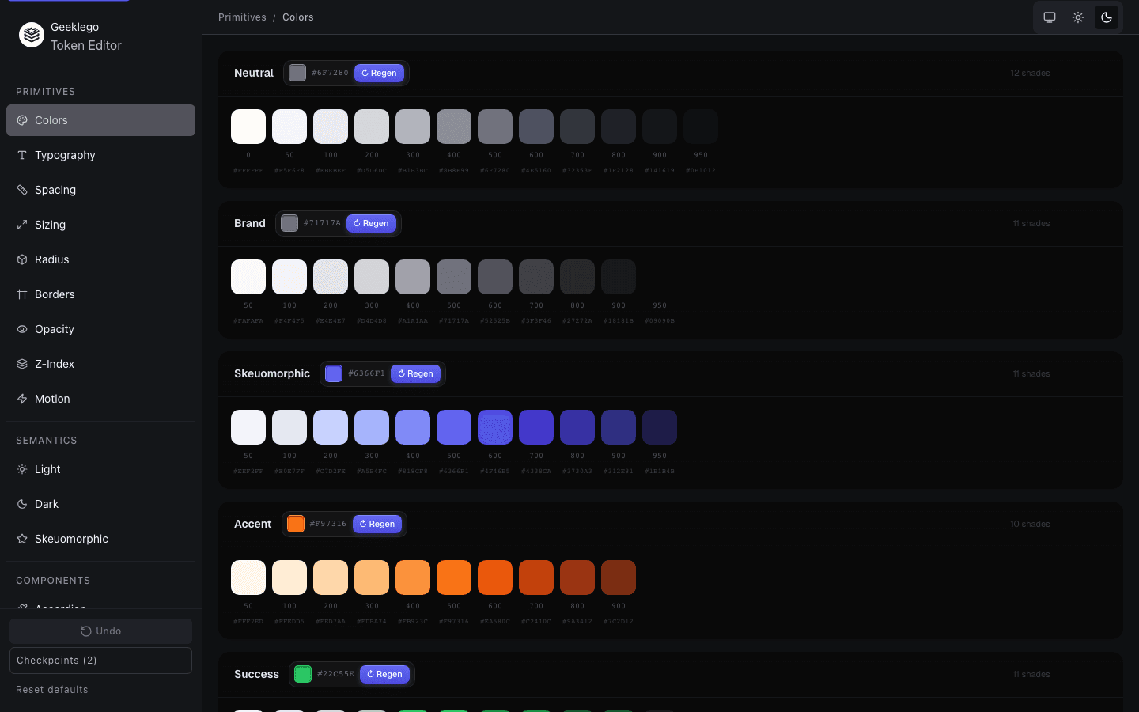The image size is (1139, 712).
Task: Regenerate the Skeuomorphic palette
Action: [x=415, y=373]
